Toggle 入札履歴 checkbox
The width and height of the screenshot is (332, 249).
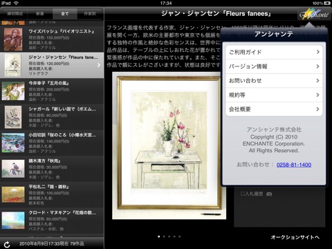(x=242, y=194)
